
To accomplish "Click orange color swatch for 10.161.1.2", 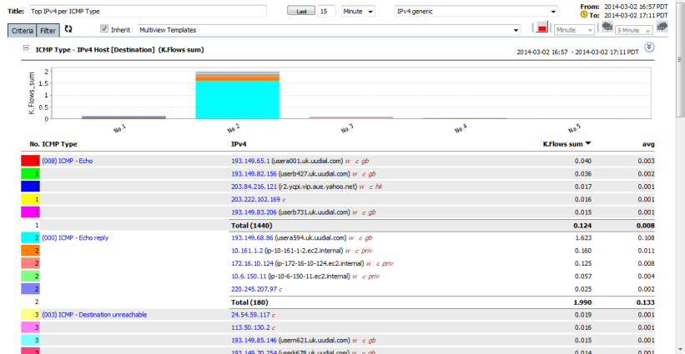I will (x=31, y=250).
